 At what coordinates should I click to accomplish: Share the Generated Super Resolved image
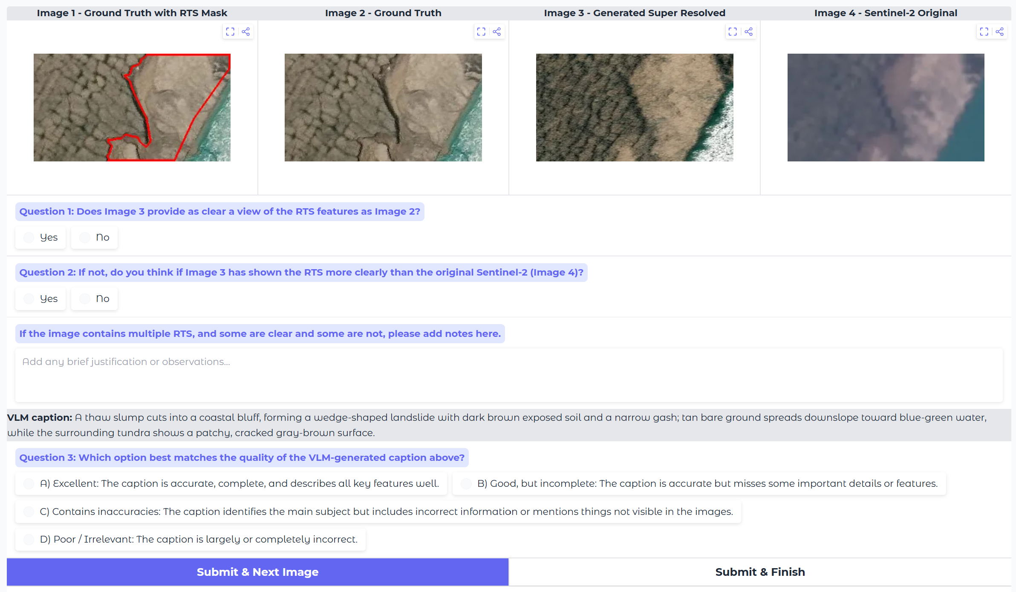tap(748, 32)
